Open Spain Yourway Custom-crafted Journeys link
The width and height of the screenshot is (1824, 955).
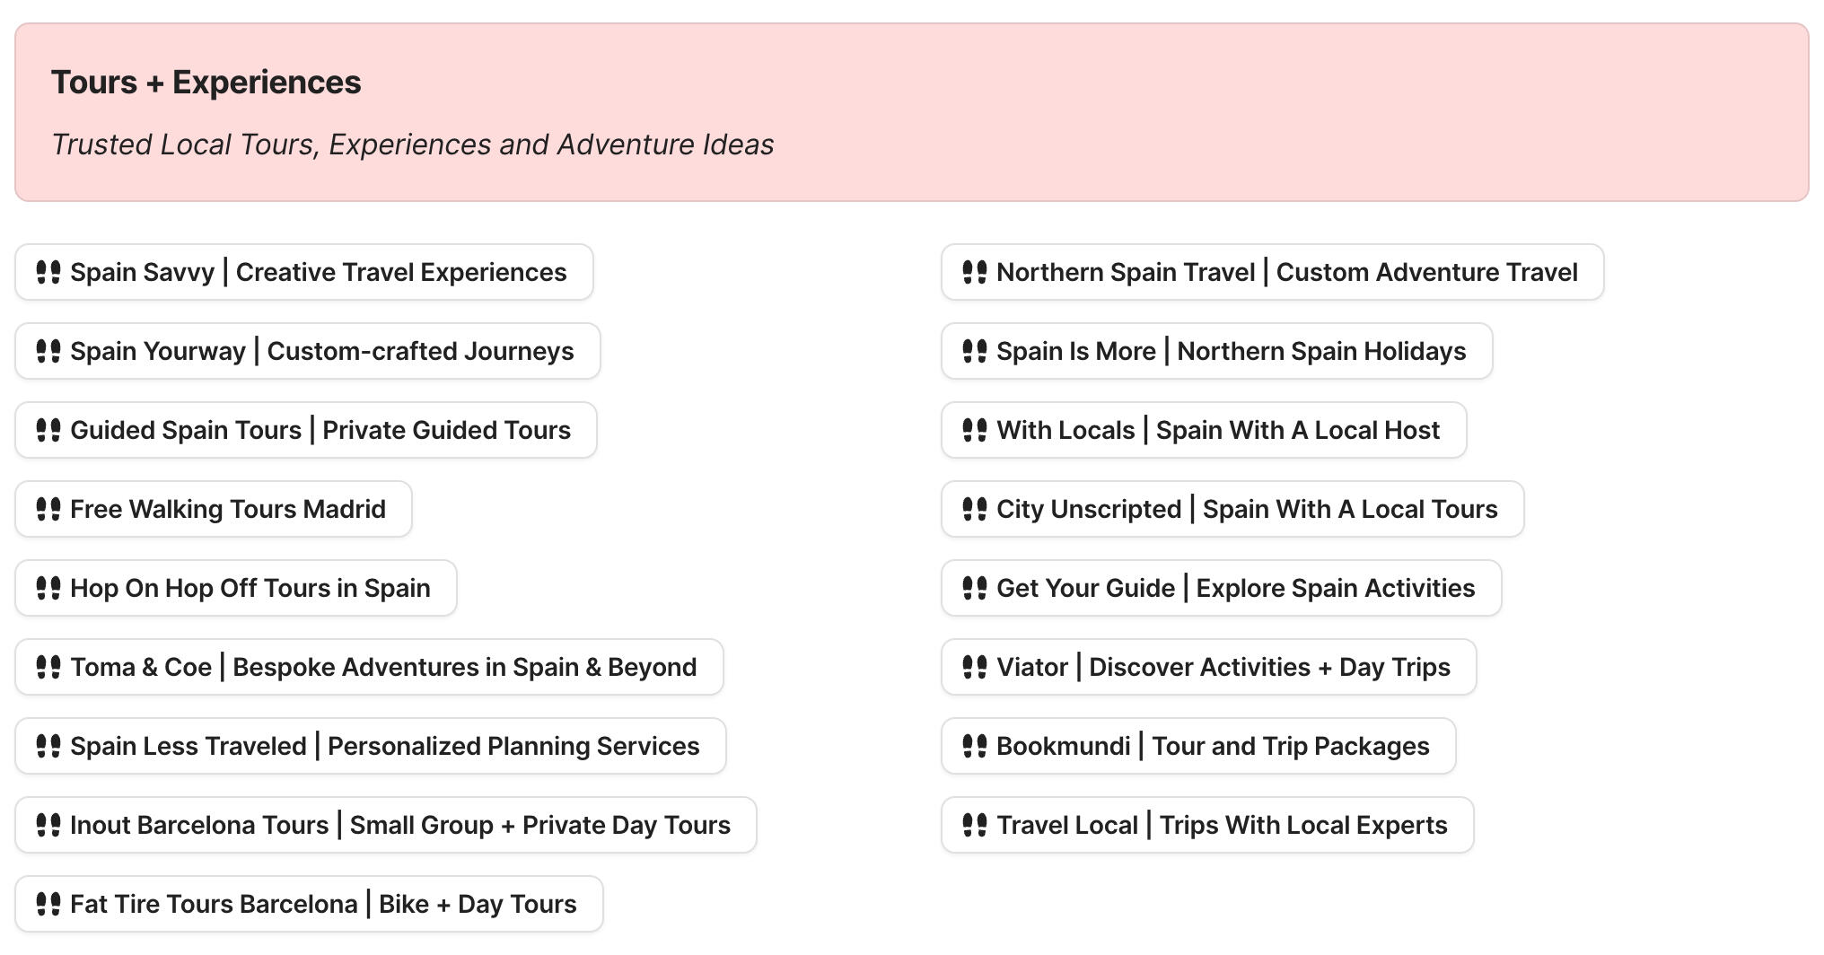321,351
